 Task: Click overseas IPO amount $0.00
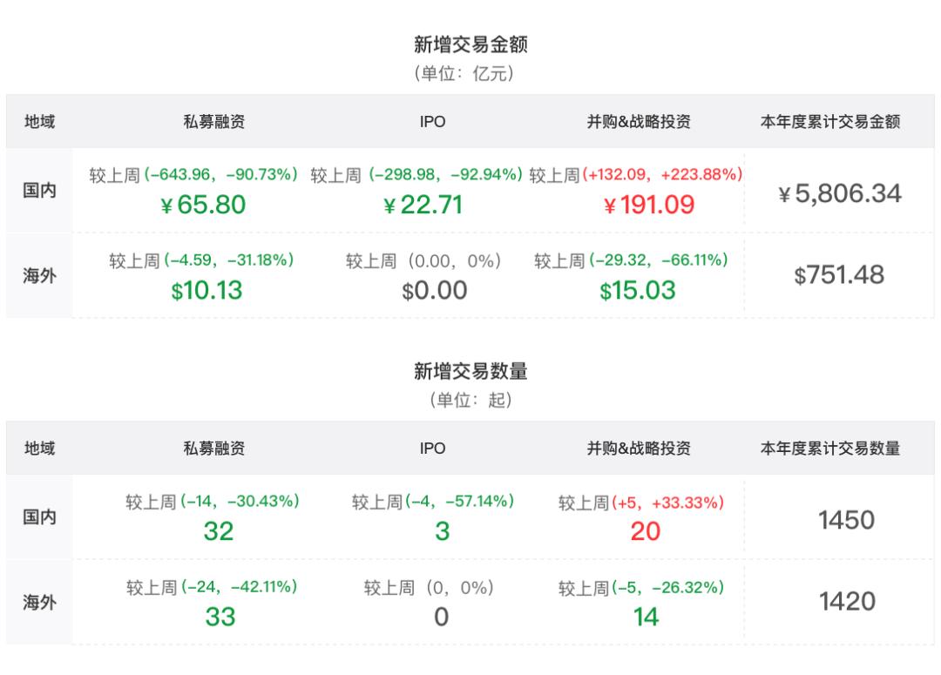coord(434,290)
